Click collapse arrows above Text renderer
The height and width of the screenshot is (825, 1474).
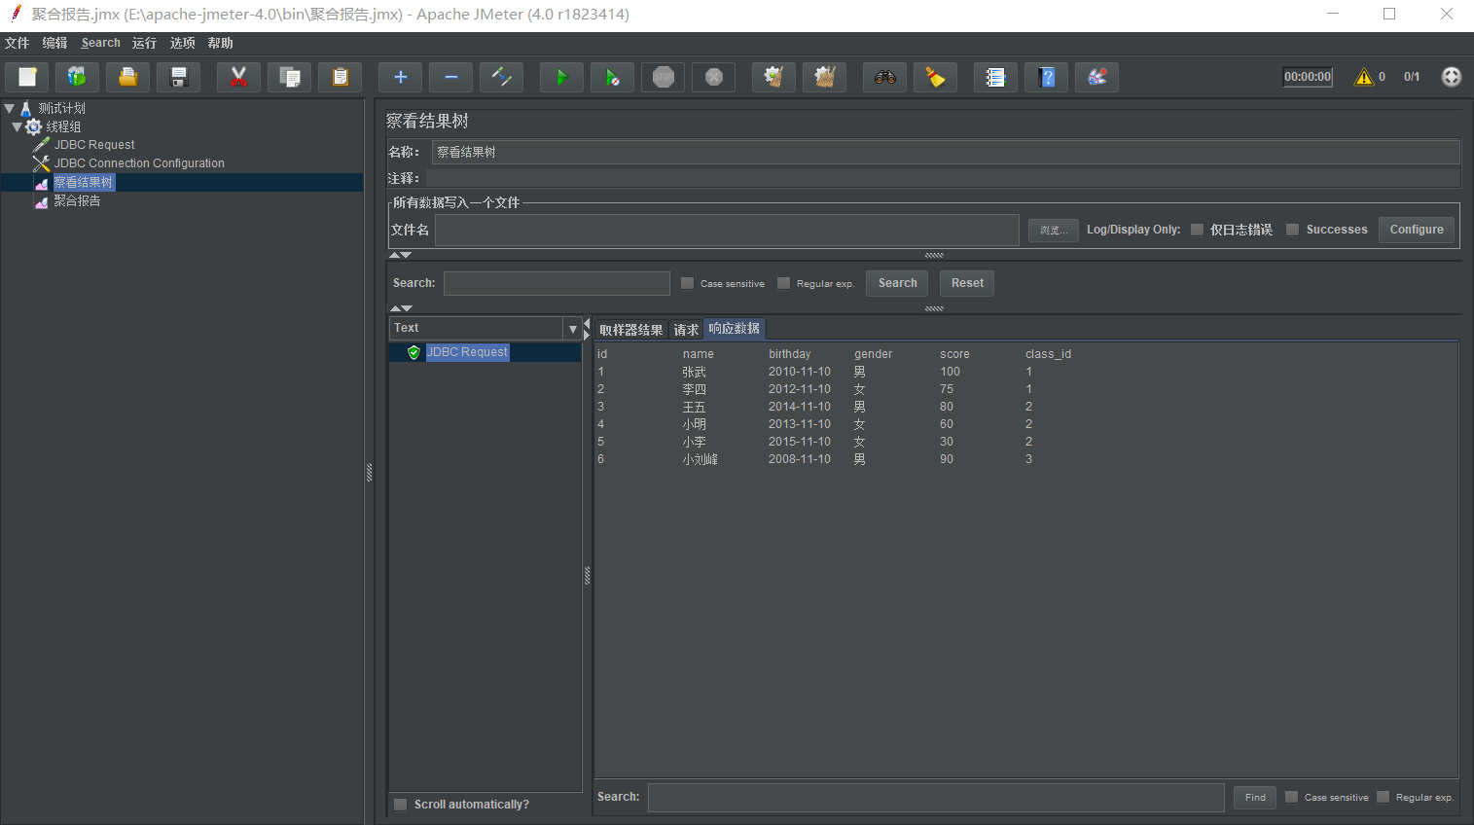coord(401,308)
